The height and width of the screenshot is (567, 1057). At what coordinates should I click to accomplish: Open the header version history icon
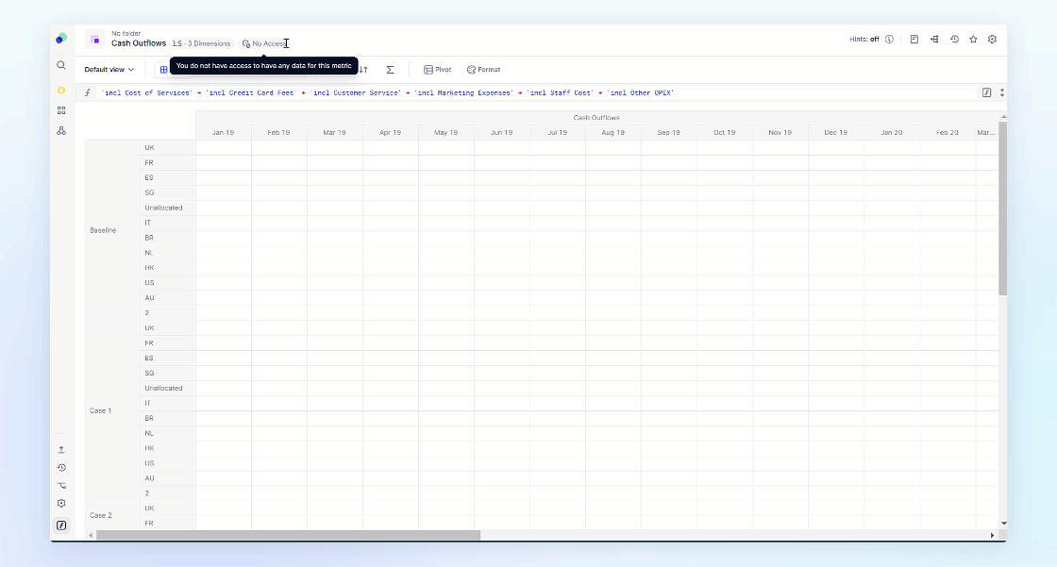pyautogui.click(x=954, y=39)
